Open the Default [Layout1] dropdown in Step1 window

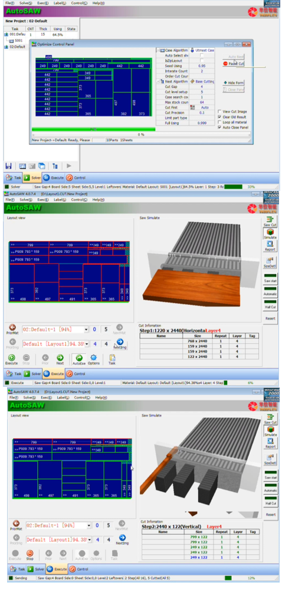(x=86, y=344)
